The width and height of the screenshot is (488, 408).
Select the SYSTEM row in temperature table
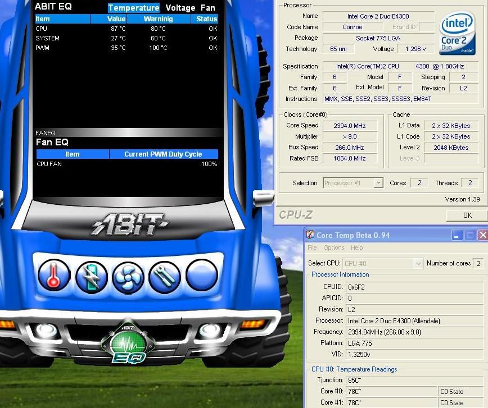click(x=126, y=38)
